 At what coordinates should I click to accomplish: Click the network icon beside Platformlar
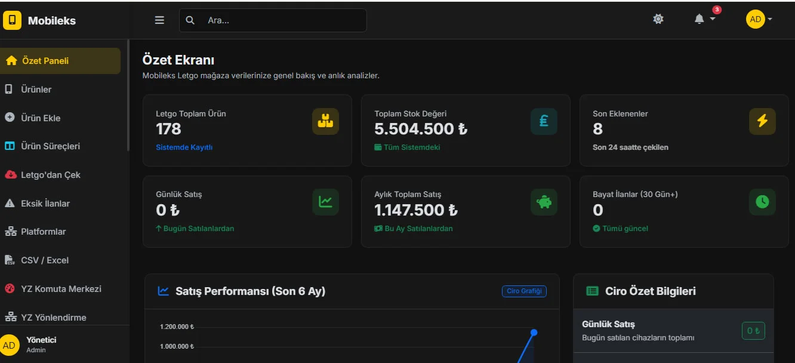pyautogui.click(x=10, y=232)
